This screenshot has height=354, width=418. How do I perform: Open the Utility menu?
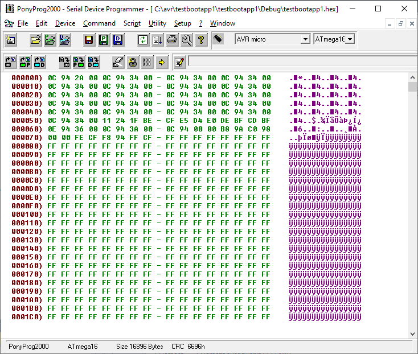tap(157, 23)
